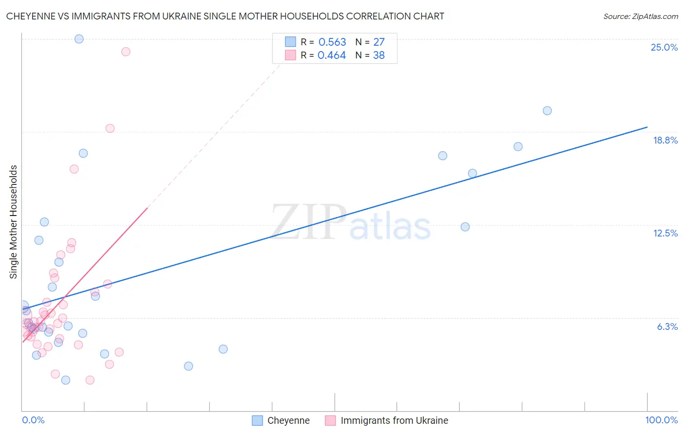Click the 18.8% y-axis label
This screenshot has height=434, width=684.
pos(665,140)
